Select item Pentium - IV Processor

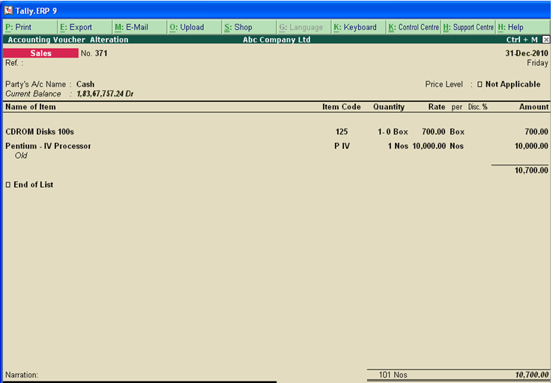pos(48,146)
